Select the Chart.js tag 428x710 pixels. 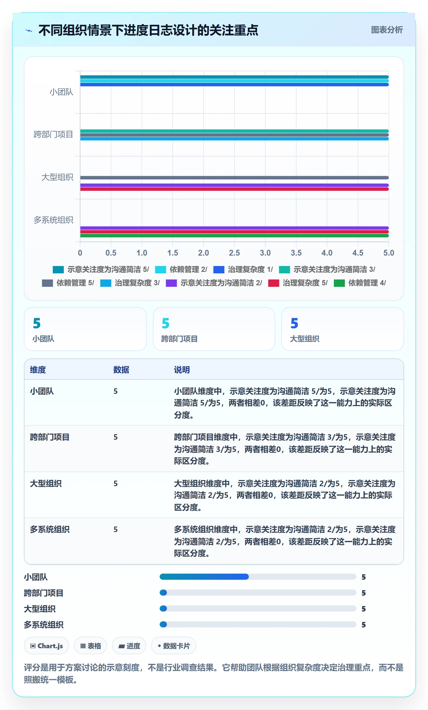tap(46, 646)
